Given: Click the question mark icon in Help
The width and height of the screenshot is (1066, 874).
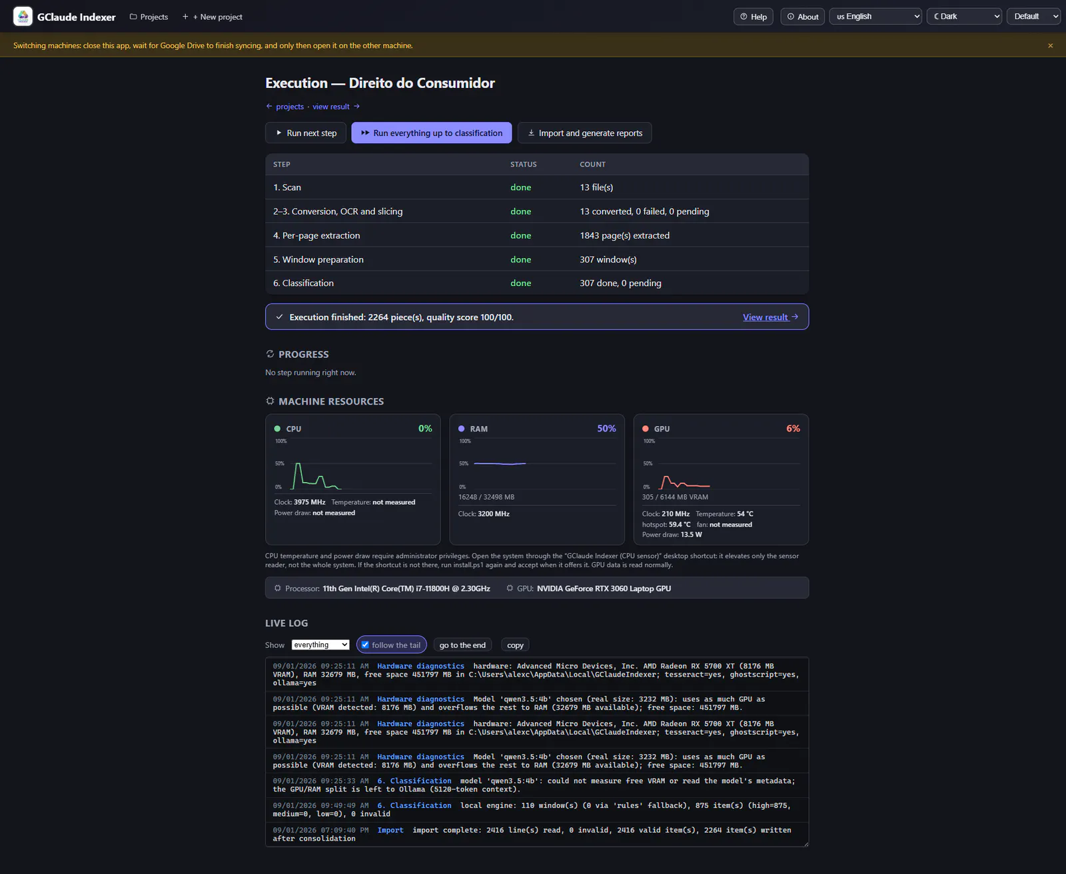Looking at the screenshot, I should pos(744,17).
